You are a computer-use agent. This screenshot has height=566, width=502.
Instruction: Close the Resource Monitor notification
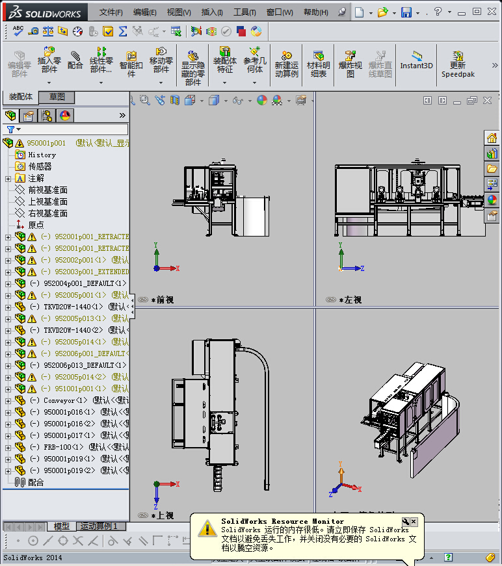pyautogui.click(x=414, y=522)
